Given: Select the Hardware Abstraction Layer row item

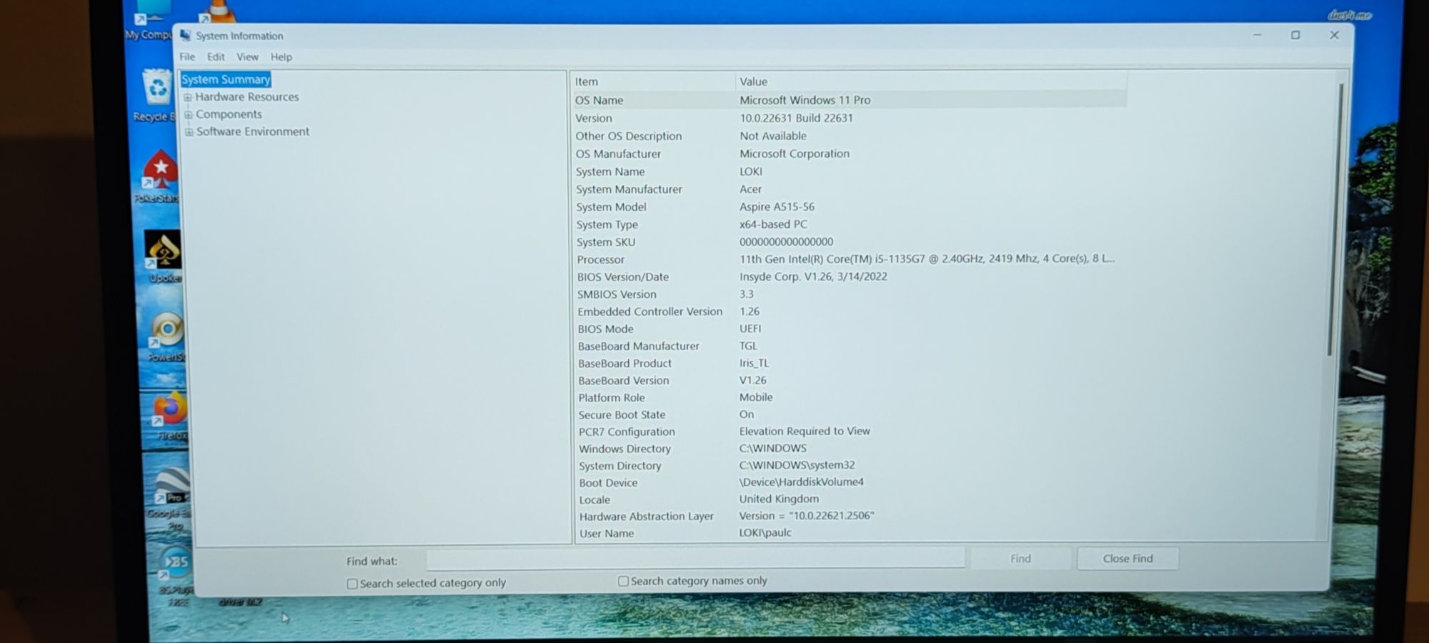Looking at the screenshot, I should (x=646, y=516).
